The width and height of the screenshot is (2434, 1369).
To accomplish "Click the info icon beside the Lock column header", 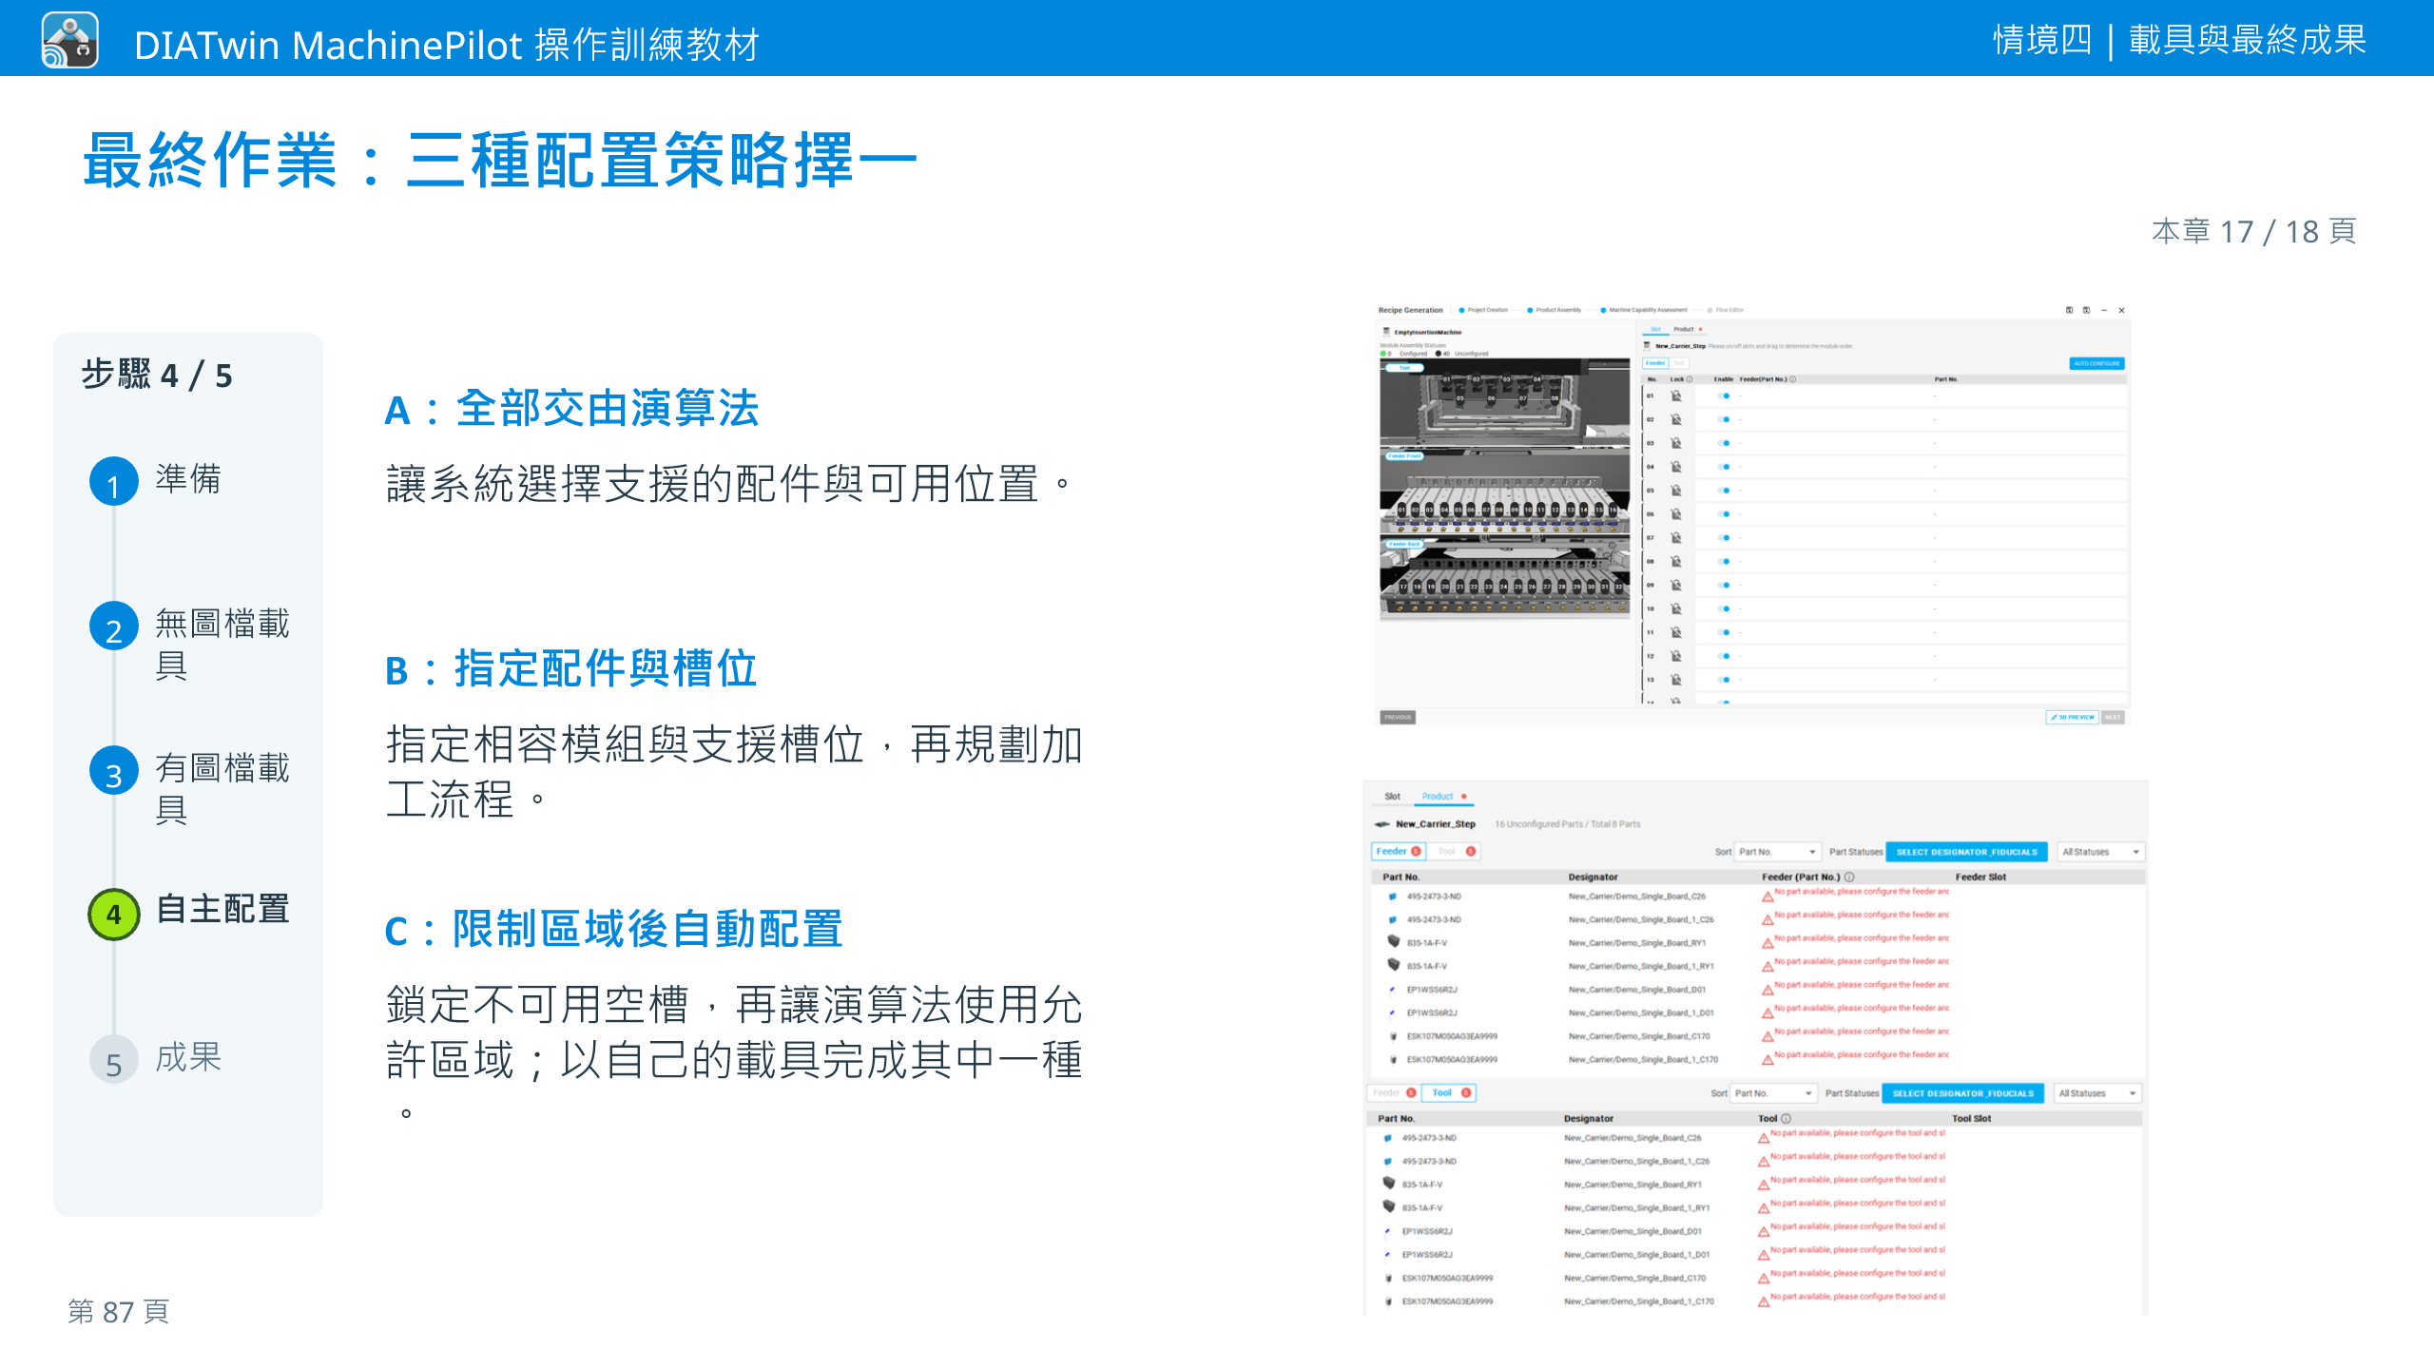I will (x=1690, y=379).
